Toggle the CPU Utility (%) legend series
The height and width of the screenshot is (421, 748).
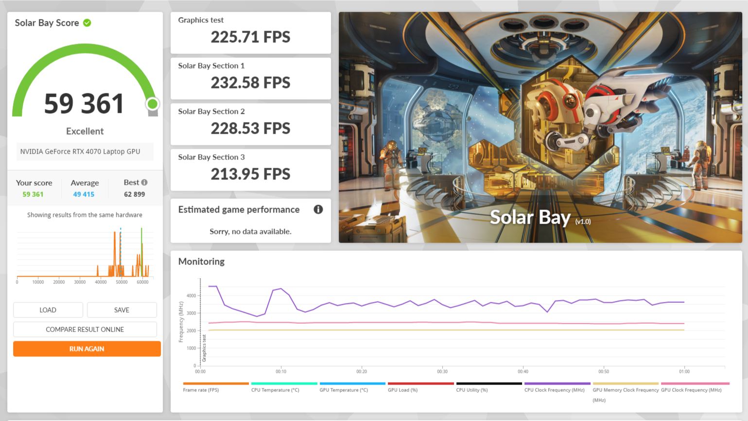(488, 387)
